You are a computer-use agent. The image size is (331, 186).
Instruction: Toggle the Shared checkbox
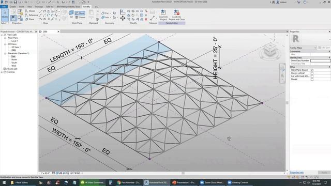point(312,80)
